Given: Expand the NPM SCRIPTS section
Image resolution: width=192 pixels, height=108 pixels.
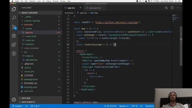Looking at the screenshot, I should click(40, 102).
